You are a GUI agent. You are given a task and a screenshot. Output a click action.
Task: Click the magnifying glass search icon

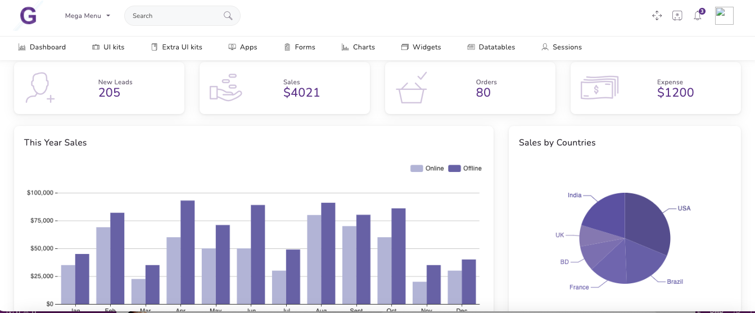coord(228,16)
